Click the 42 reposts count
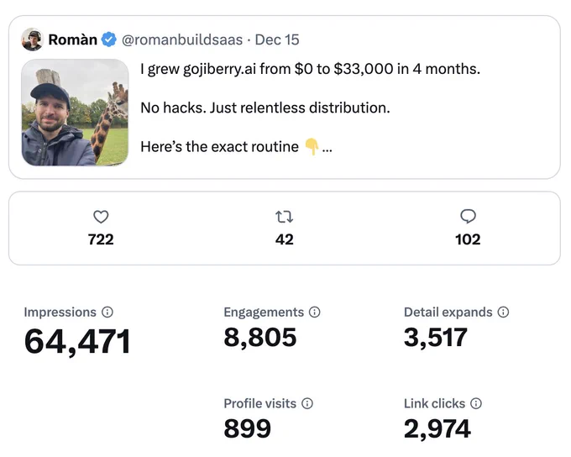571x457 pixels. [285, 239]
